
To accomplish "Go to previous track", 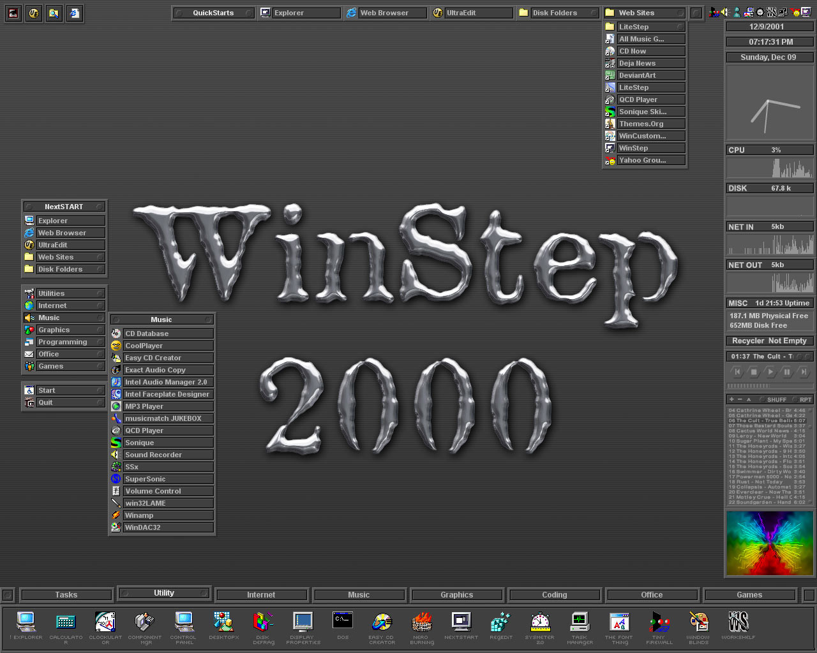I will point(737,372).
